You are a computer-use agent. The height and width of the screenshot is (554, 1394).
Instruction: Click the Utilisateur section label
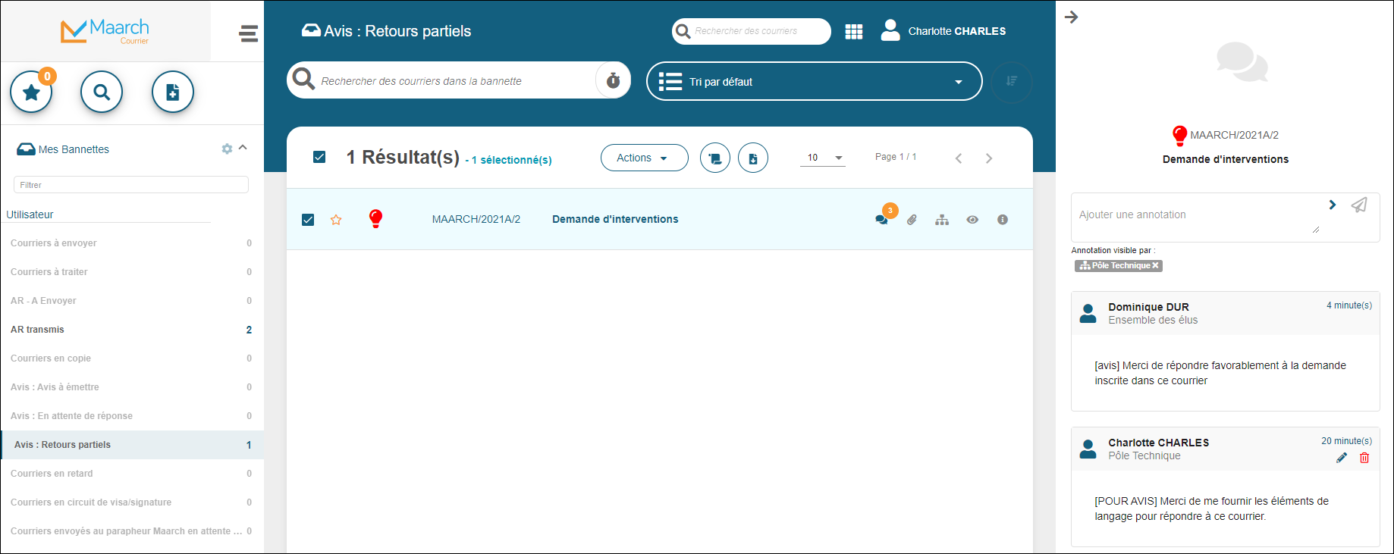coord(30,214)
